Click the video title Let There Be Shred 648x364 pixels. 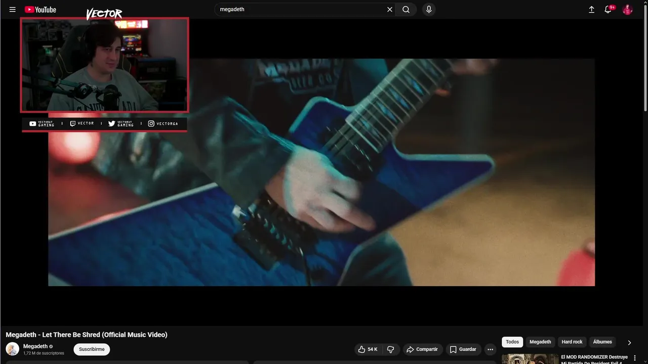pos(87,335)
